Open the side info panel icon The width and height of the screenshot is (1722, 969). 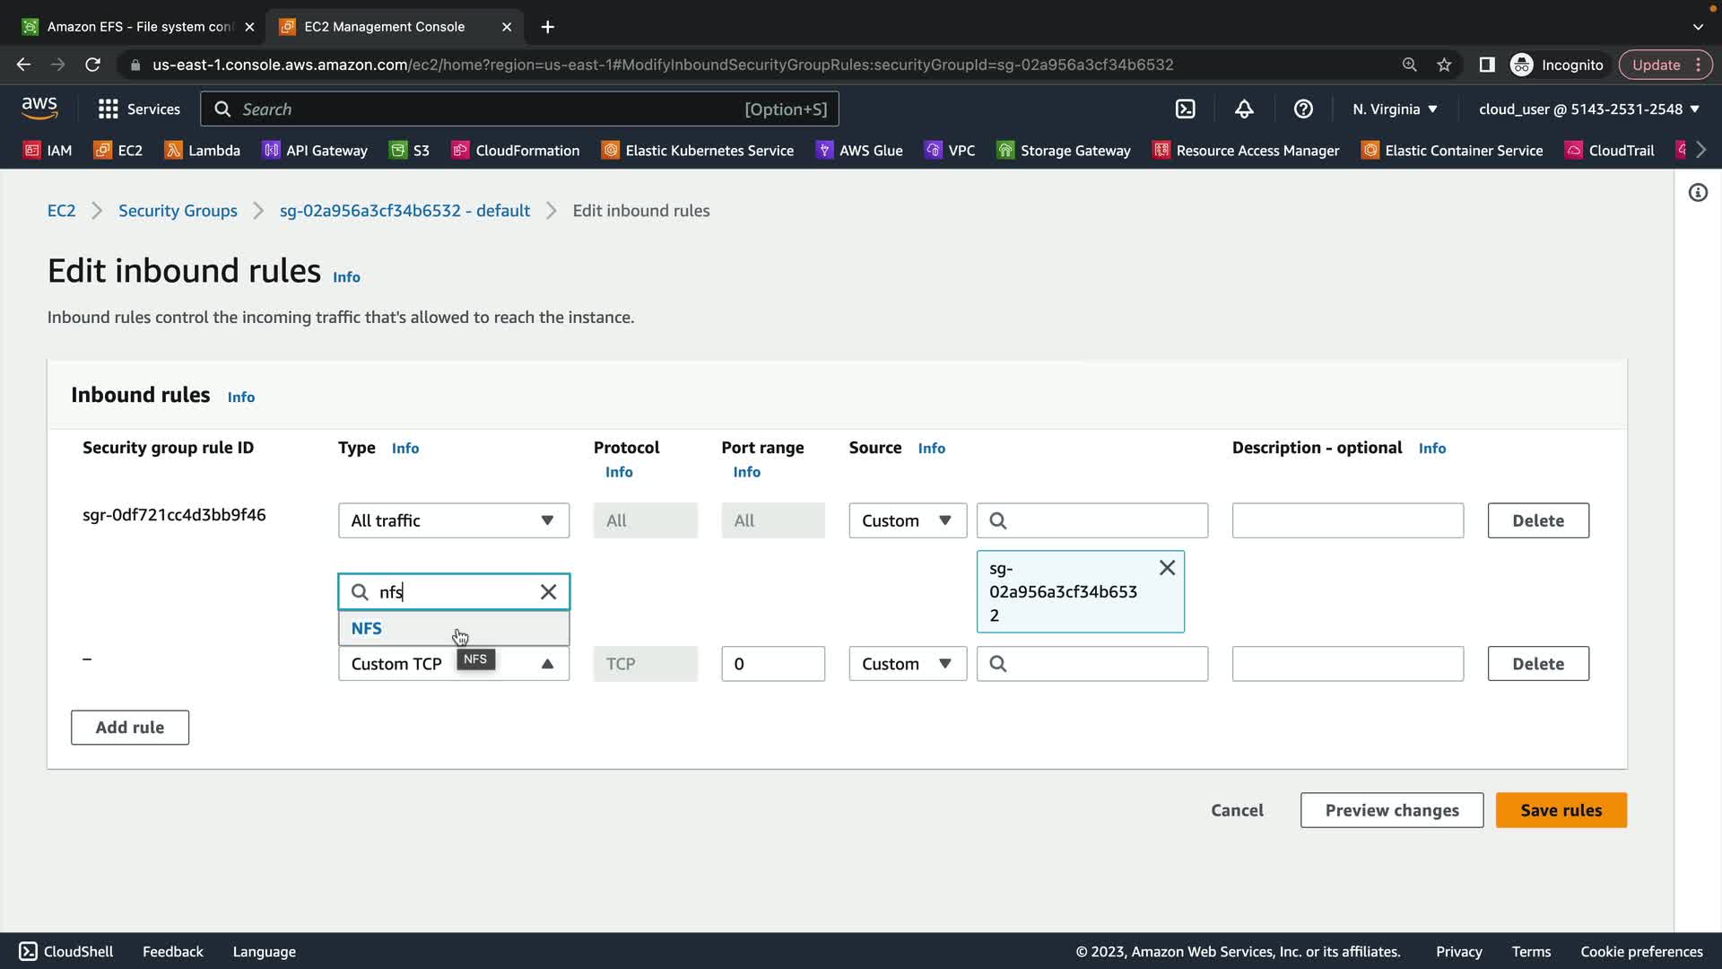click(x=1698, y=193)
